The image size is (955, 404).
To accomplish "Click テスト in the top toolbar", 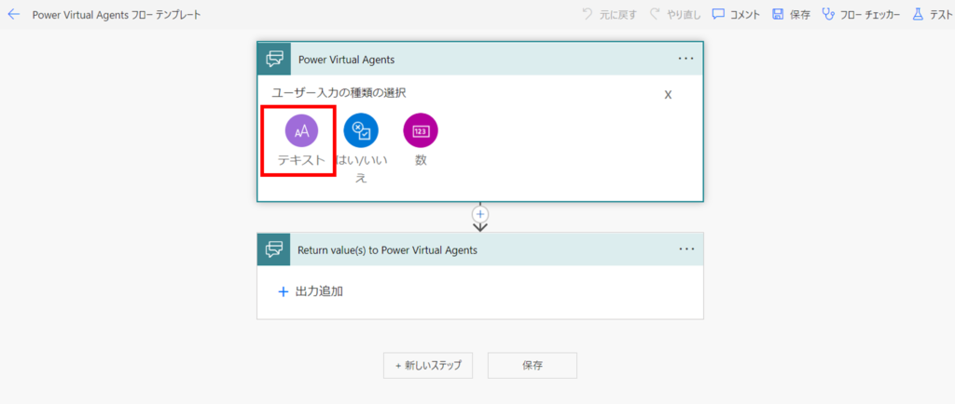I will [x=932, y=15].
